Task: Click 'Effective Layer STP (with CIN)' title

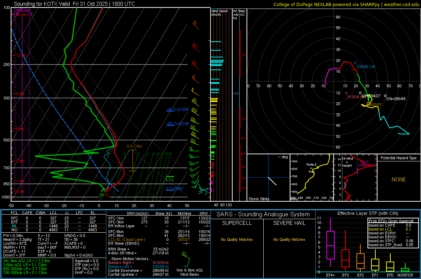Action: 368,213
